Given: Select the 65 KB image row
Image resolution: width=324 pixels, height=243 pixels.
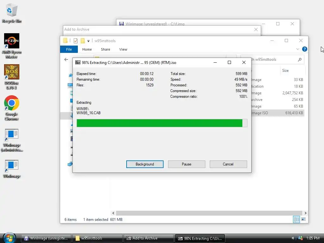Looking at the screenshot, I should 278,106.
